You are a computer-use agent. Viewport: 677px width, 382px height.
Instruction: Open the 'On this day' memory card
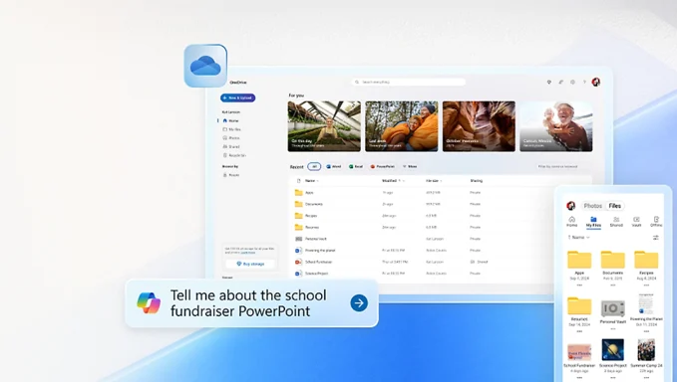pyautogui.click(x=324, y=126)
